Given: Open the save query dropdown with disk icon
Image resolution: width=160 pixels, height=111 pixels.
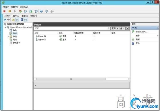Looking at the screenshot, I should tap(122, 28).
